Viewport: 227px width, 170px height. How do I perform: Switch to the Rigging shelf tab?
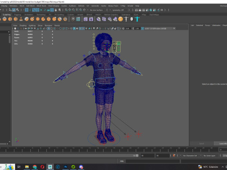[17, 15]
